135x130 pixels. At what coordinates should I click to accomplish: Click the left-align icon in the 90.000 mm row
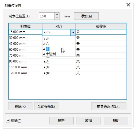pos(45,62)
